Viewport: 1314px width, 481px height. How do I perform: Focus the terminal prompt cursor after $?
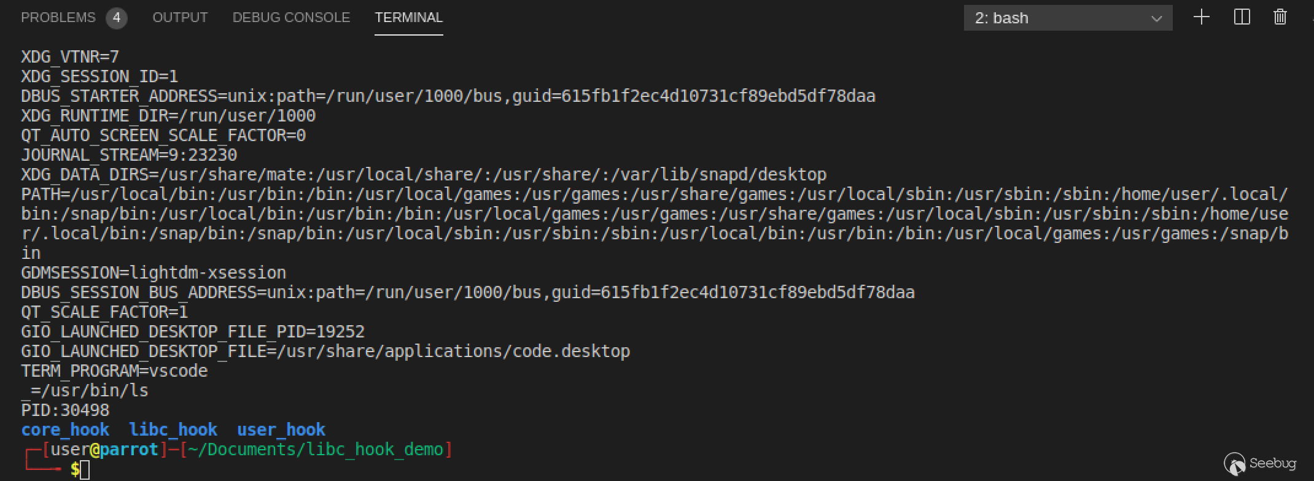[x=85, y=470]
